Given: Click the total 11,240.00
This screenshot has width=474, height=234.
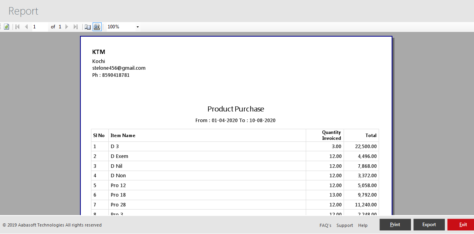Looking at the screenshot, I should pyautogui.click(x=366, y=205).
